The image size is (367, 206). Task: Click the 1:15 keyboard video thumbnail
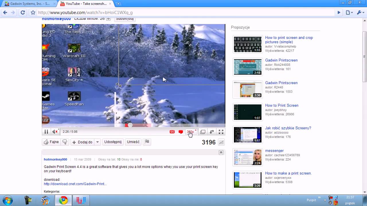pos(247,44)
